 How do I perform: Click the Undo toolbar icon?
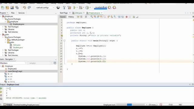click(24, 8)
